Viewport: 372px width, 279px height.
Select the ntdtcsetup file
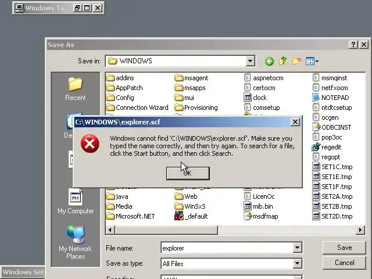(332, 108)
